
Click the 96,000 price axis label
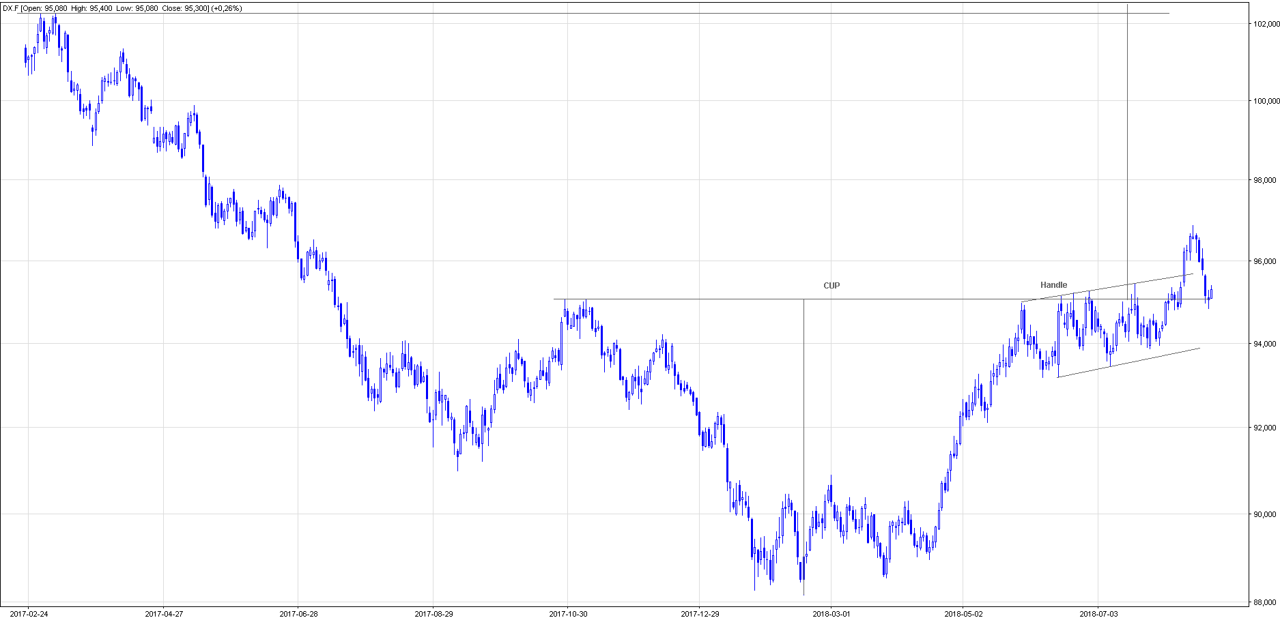1265,261
